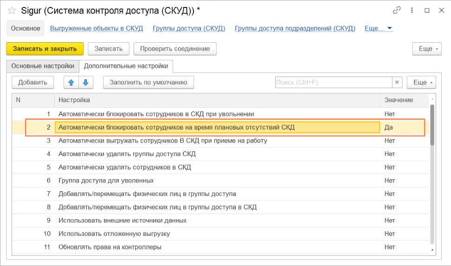The height and width of the screenshot is (266, 451).
Task: Open the 'Еще' dropdown next to 'Проверить соединение'
Action: (426, 49)
